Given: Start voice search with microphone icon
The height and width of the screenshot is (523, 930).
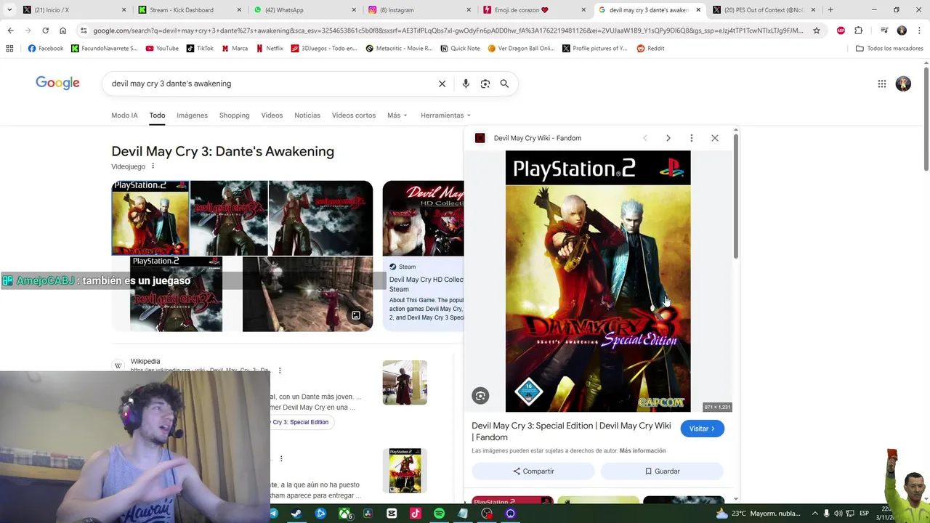Looking at the screenshot, I should click(x=466, y=84).
